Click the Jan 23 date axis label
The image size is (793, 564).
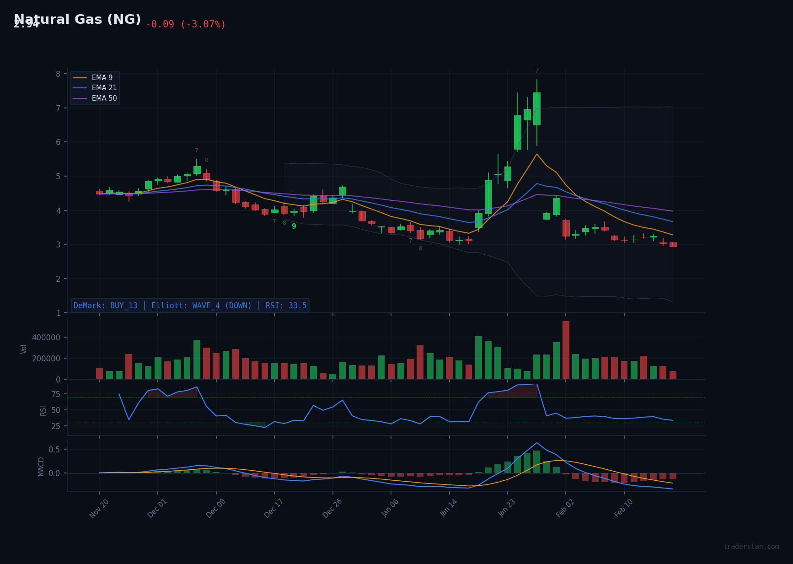coord(505,509)
